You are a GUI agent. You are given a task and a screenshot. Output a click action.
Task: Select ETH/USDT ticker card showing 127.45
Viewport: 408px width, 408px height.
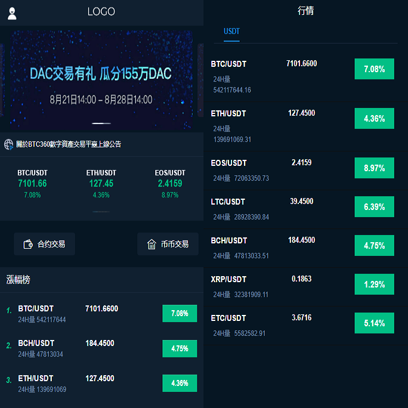(x=101, y=184)
